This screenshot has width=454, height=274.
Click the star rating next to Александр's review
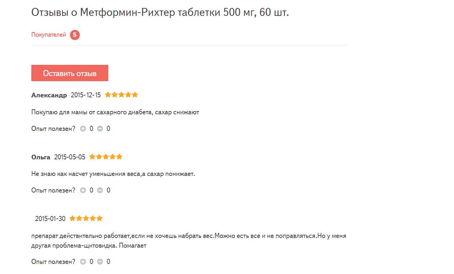121,95
